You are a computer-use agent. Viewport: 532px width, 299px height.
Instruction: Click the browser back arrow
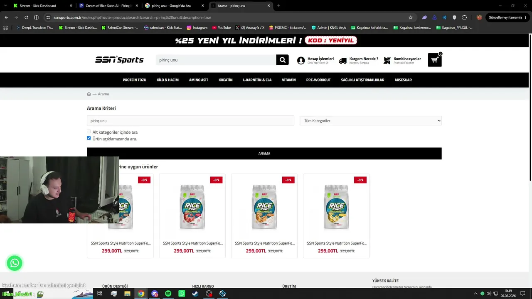point(6,17)
